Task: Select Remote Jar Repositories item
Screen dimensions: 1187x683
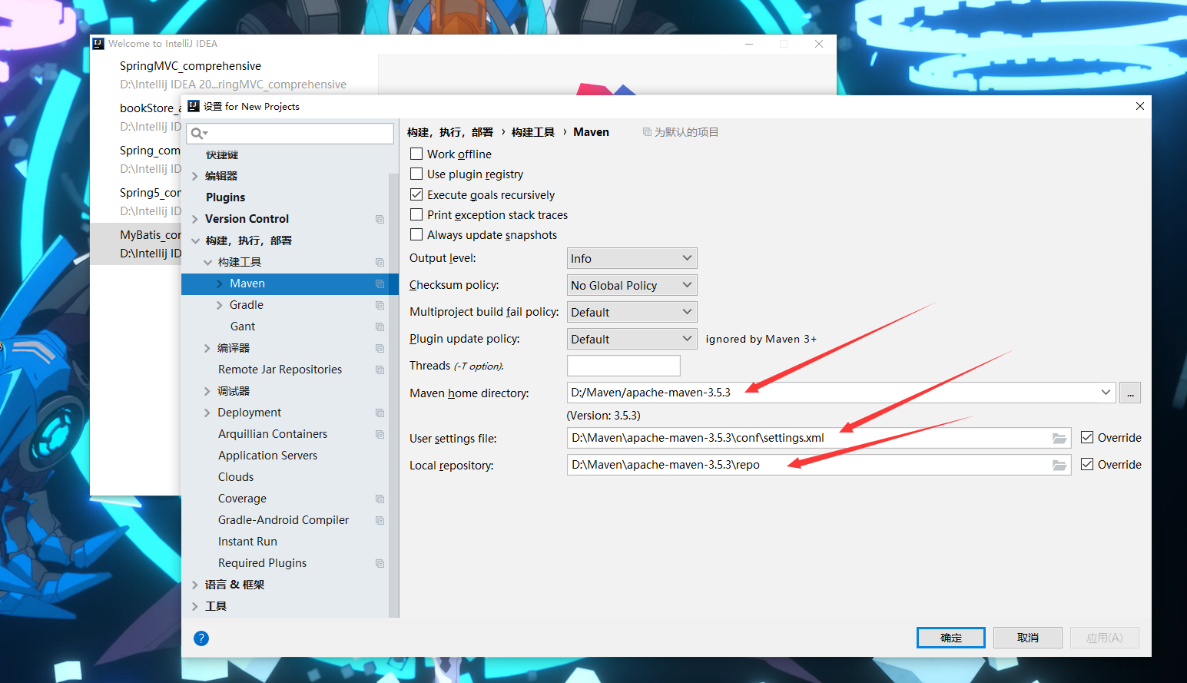Action: [280, 370]
